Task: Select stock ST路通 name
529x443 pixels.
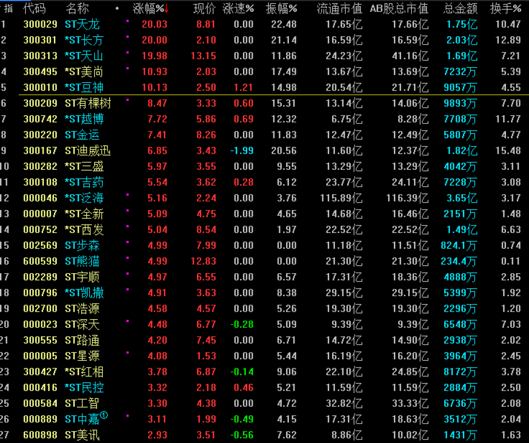Action: click(x=82, y=340)
